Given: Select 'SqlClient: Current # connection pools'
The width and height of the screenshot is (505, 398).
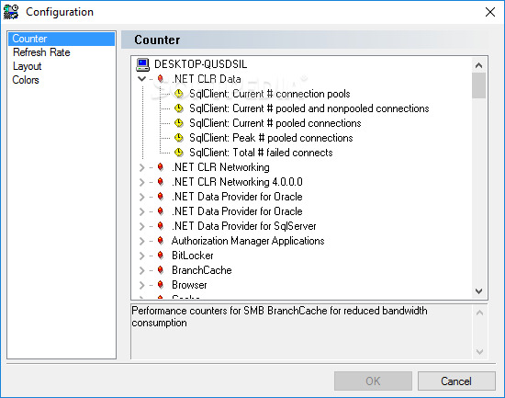Looking at the screenshot, I should [x=270, y=94].
